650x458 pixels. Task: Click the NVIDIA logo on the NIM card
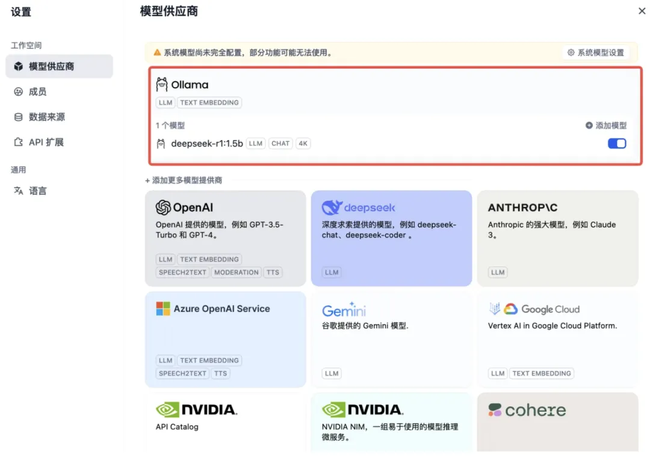(363, 409)
